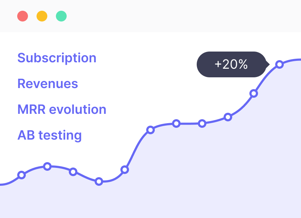This screenshot has height=218, width=301.
Task: Select the first data point on the plateau
Action: (x=176, y=123)
